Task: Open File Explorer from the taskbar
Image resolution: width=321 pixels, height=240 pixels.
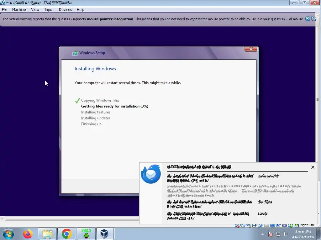Action: click(x=47, y=234)
